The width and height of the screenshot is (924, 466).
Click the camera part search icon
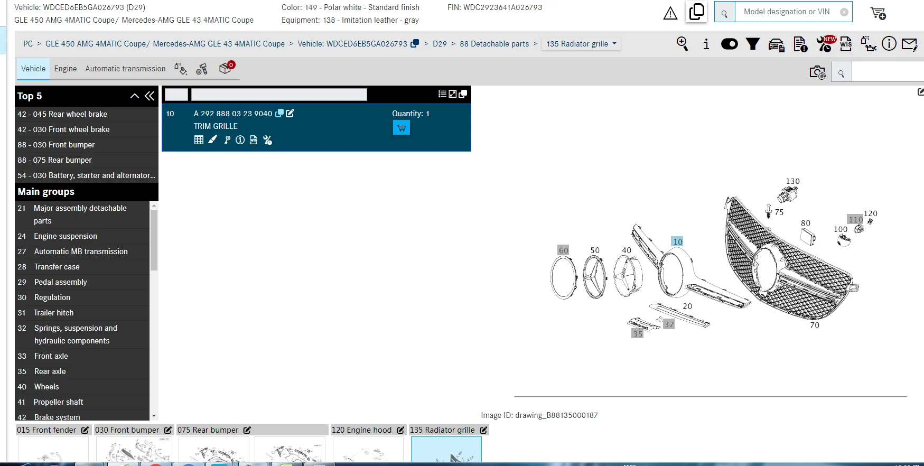817,72
